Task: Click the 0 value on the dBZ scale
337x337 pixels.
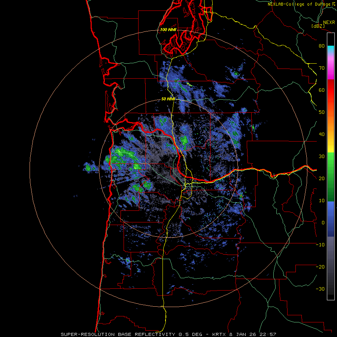Action: click(x=323, y=223)
